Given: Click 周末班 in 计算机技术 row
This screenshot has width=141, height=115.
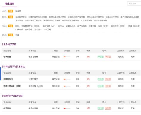Looking at the screenshot, I should 121,79.
